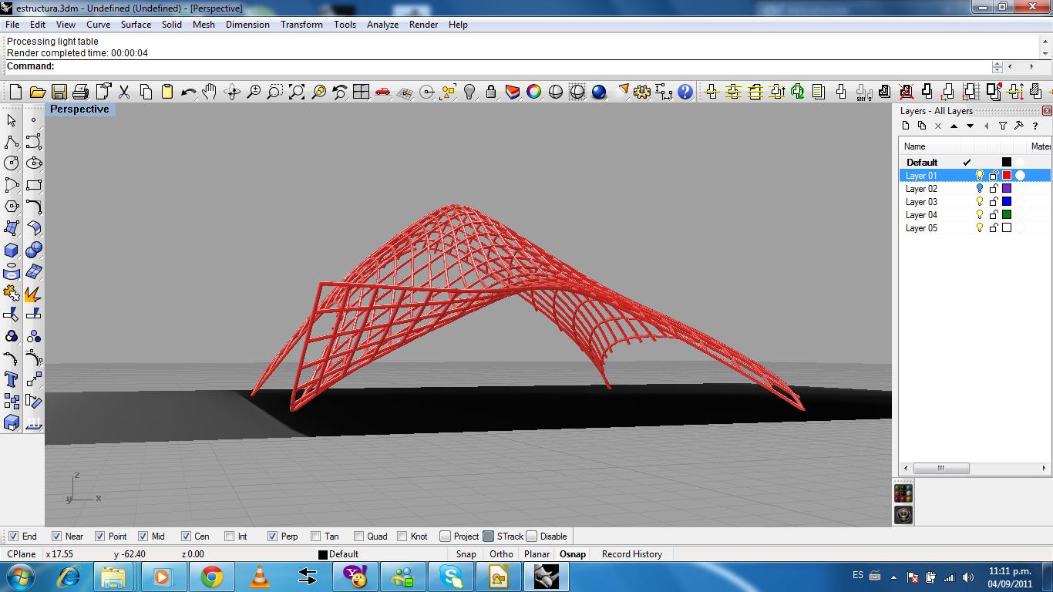Open the Render menu
Viewport: 1053px width, 592px height.
(x=423, y=24)
